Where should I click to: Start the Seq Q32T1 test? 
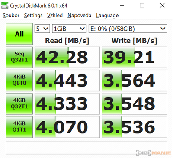(19, 57)
